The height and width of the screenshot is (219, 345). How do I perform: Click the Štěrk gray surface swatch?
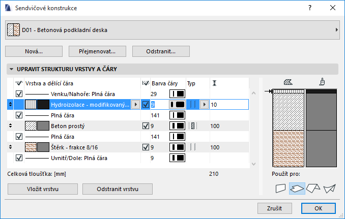[x=43, y=147]
